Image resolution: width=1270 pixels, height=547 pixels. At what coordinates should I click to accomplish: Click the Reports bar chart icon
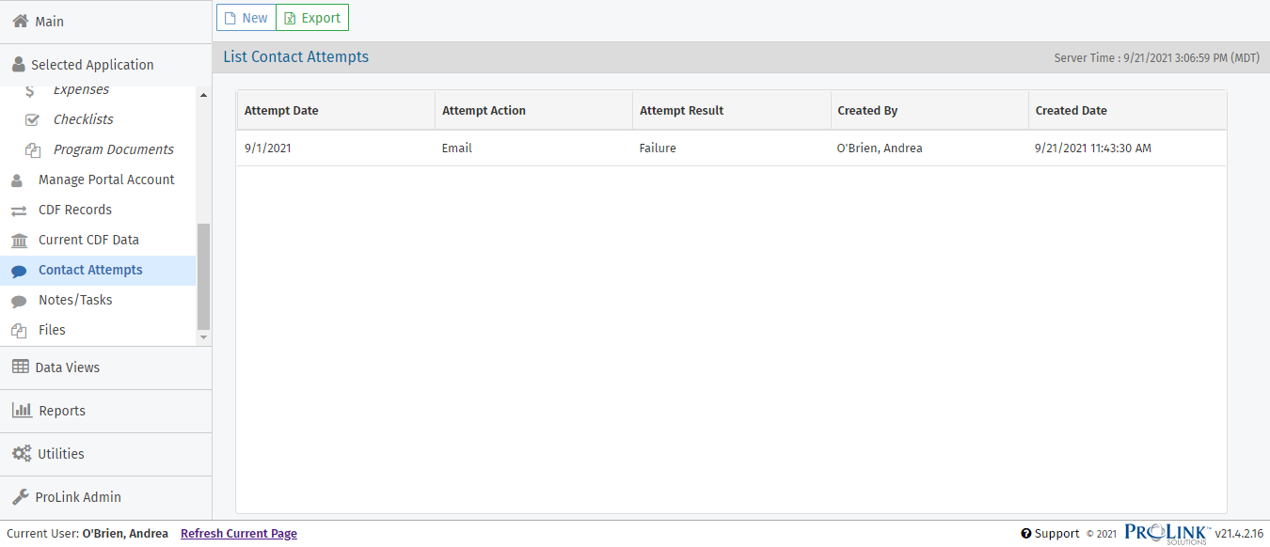tap(18, 410)
